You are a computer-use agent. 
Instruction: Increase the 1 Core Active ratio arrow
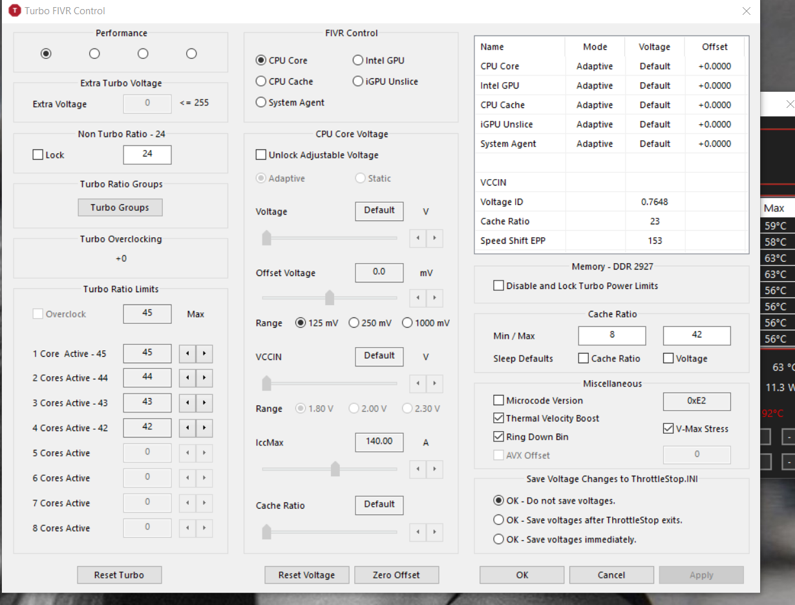204,354
